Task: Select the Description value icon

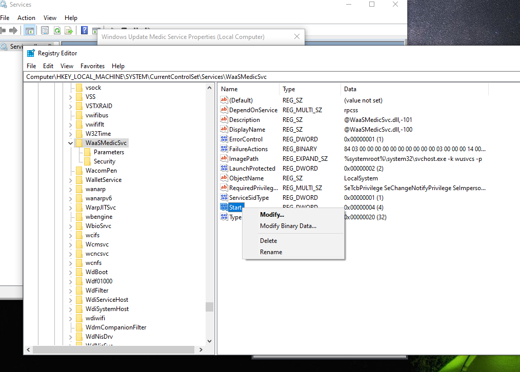Action: tap(224, 119)
